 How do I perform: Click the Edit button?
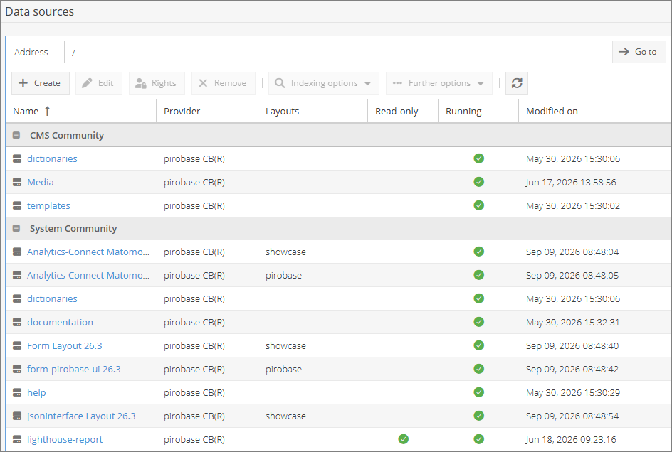(x=98, y=83)
